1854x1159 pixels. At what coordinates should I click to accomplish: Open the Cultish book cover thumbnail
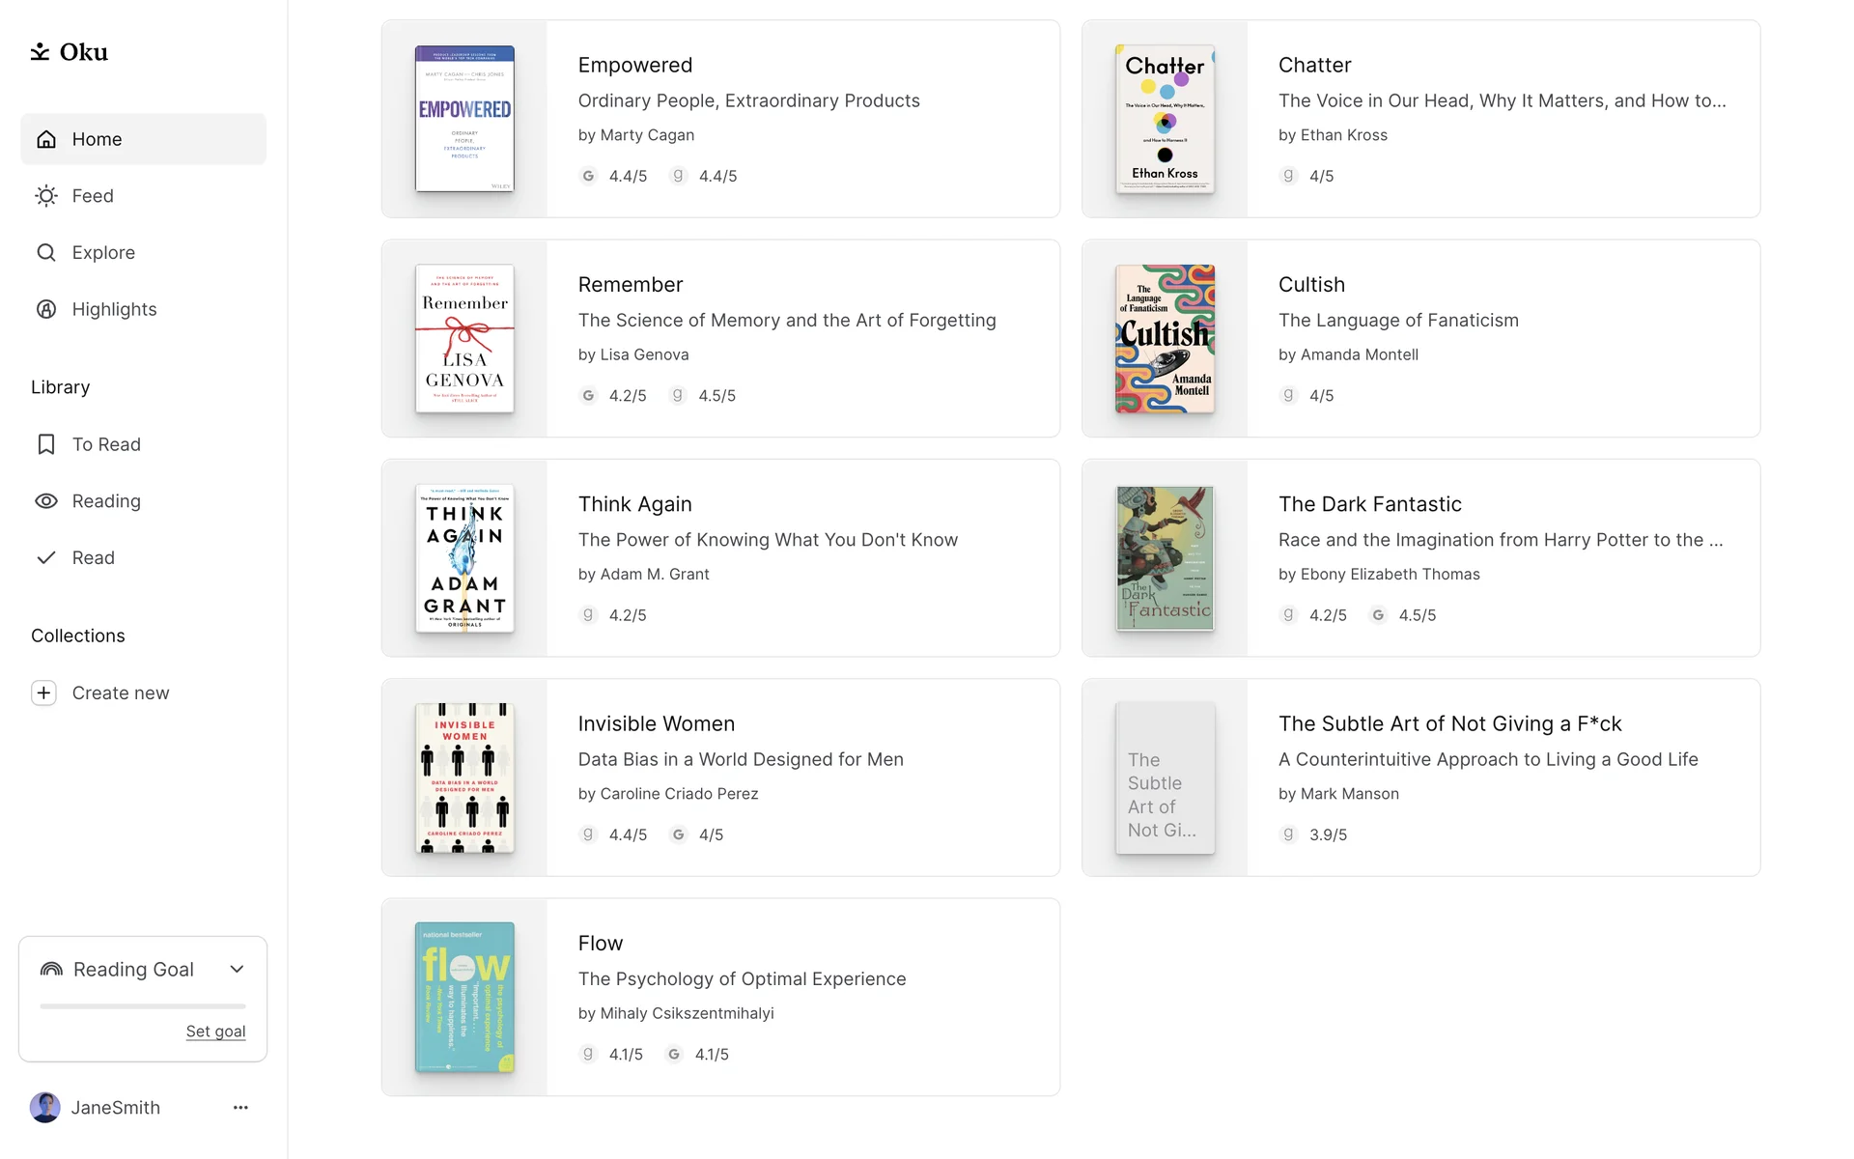[x=1165, y=339]
